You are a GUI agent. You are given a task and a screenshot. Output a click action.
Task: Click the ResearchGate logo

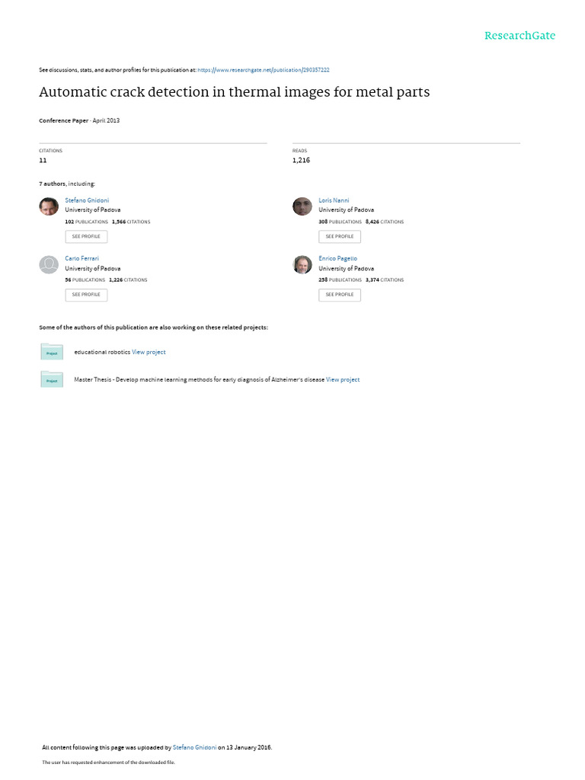pos(519,36)
